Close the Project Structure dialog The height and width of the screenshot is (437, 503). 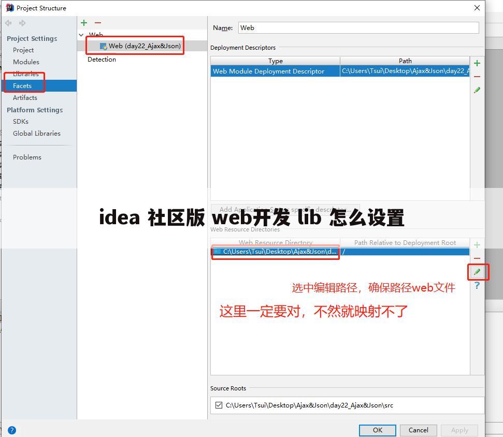[x=477, y=8]
